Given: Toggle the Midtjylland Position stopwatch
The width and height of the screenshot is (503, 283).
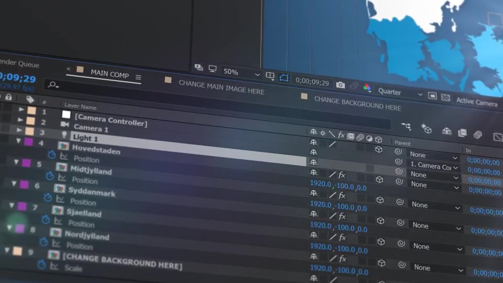Looking at the screenshot, I should tap(49, 176).
